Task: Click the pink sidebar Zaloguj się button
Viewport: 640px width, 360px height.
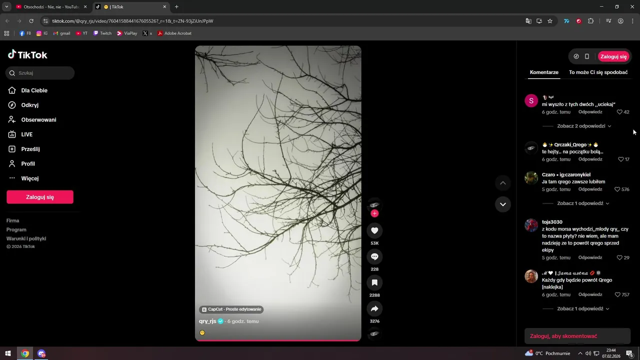Action: coord(40,197)
